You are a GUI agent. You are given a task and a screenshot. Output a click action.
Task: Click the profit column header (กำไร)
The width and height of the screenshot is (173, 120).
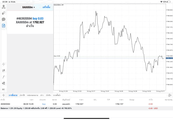(151, 100)
